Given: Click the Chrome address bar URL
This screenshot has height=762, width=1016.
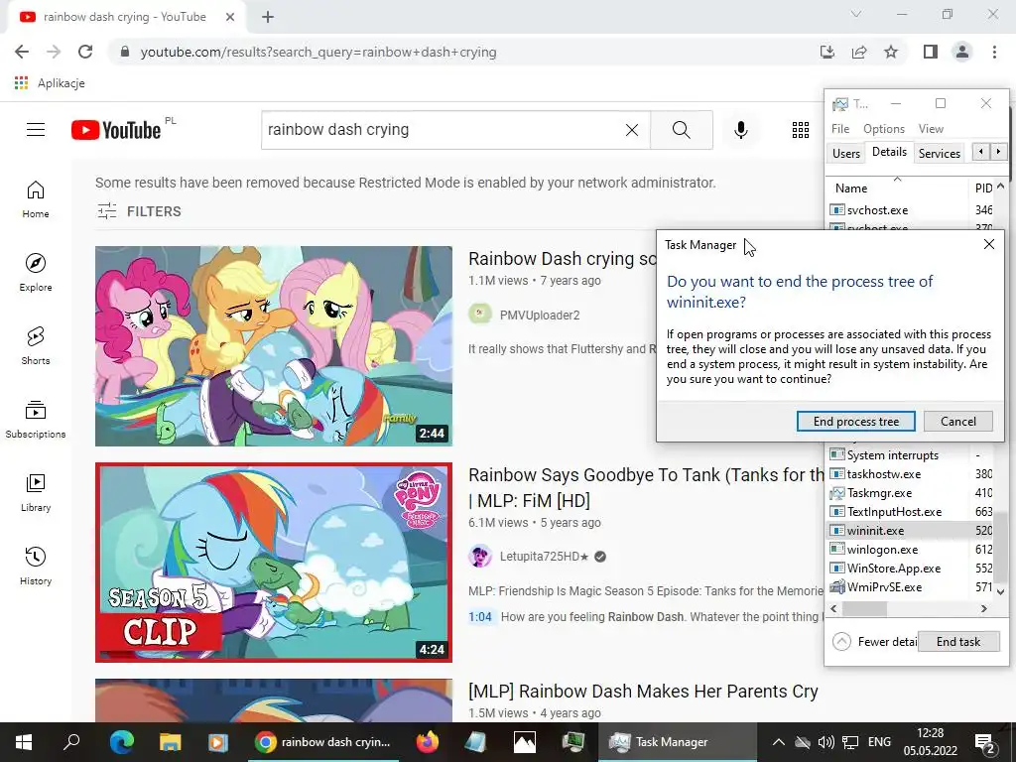Looking at the screenshot, I should pyautogui.click(x=318, y=52).
